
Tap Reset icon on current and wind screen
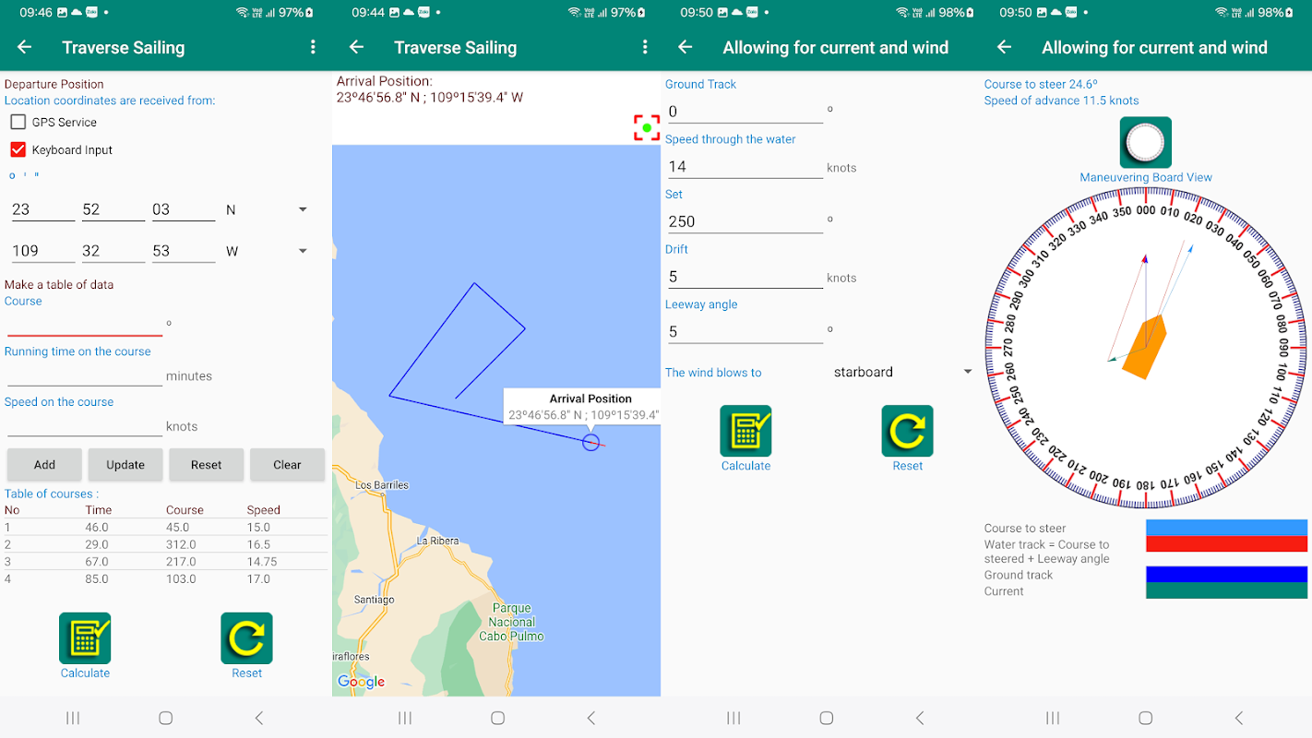[907, 431]
